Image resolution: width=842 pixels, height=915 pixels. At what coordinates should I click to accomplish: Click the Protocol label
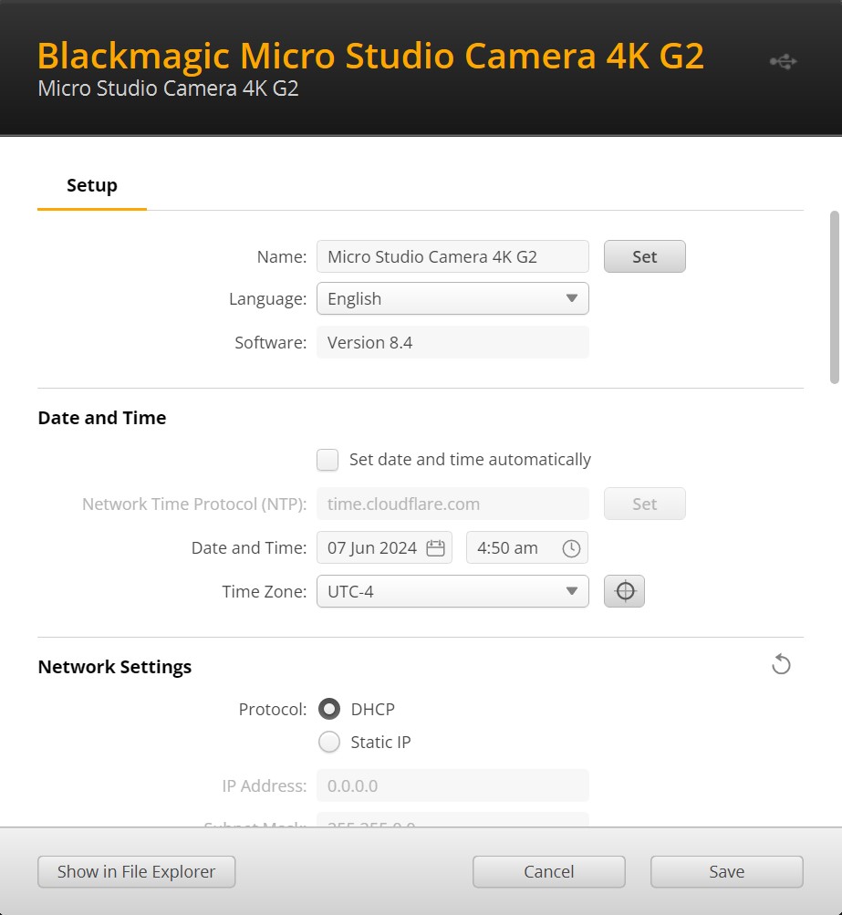(273, 710)
